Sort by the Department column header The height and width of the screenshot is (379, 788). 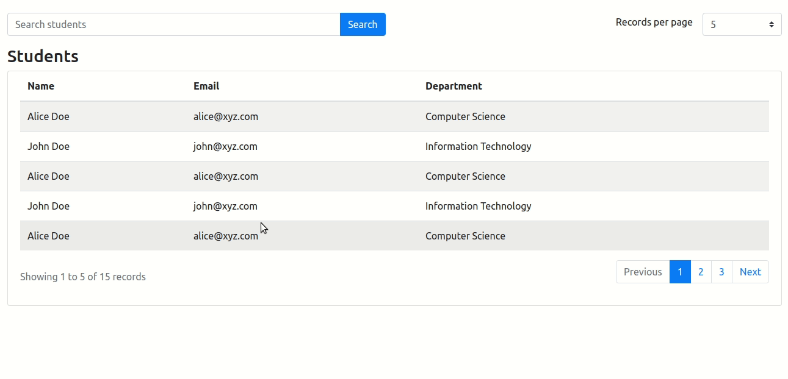pos(454,86)
